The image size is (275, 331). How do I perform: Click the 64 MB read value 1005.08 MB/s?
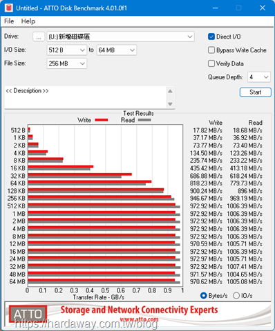pos(245,281)
